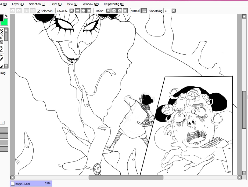Select the eraser tool in tool tray
The width and height of the screenshot is (248, 187).
coord(1,42)
